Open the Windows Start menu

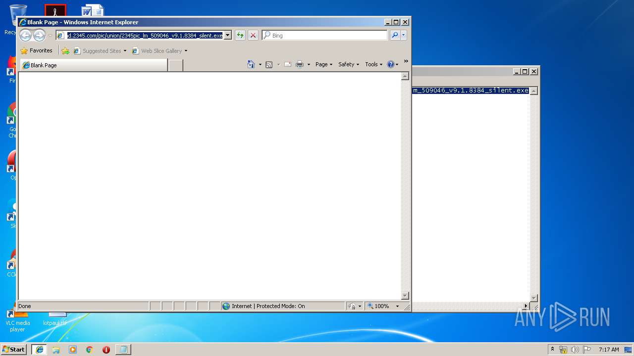tap(14, 349)
